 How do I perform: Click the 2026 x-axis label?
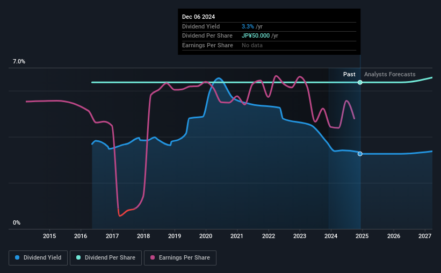[394, 236]
